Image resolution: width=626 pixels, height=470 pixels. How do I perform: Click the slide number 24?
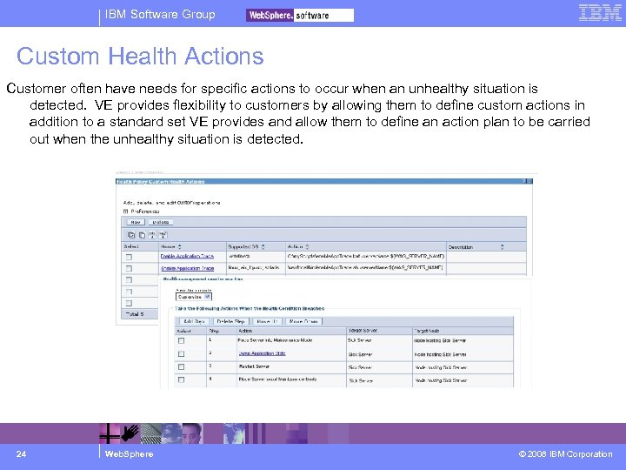tap(21, 453)
